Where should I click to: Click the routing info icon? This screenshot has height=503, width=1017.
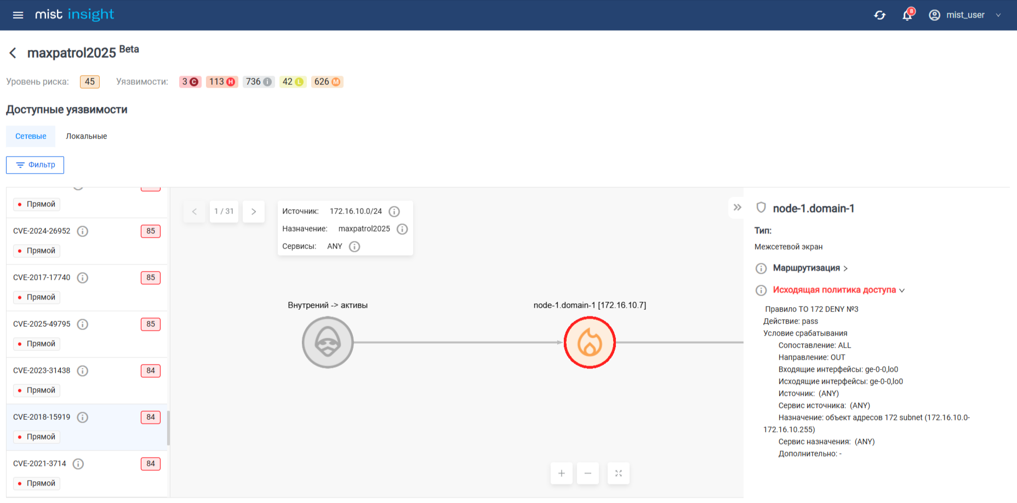tap(761, 268)
